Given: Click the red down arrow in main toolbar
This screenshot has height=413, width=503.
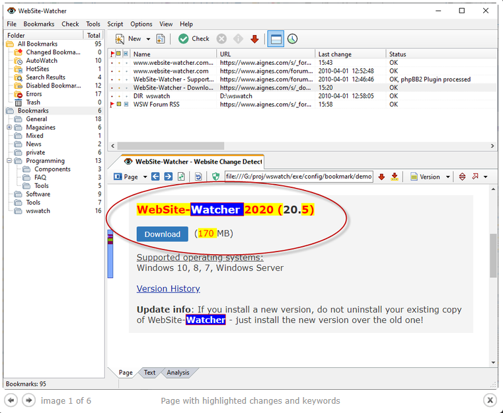Looking at the screenshot, I should tap(254, 39).
